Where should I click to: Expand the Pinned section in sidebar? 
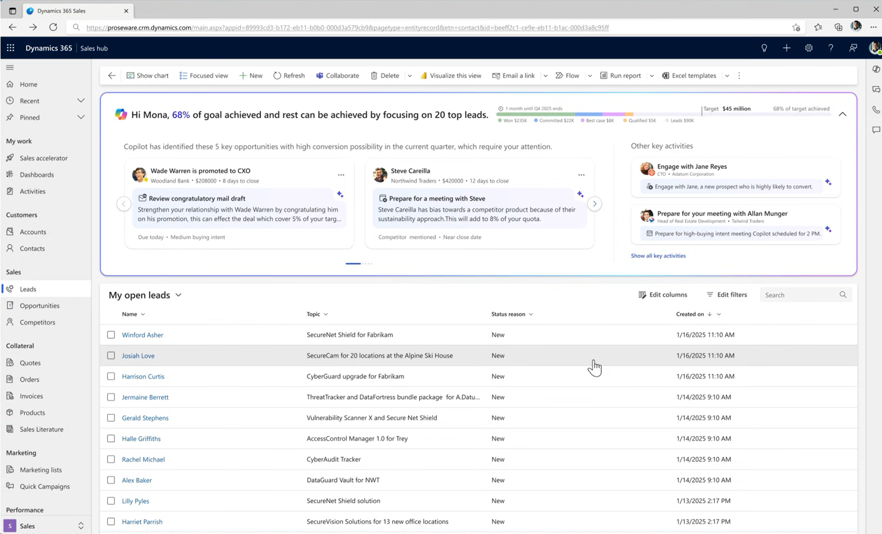[x=80, y=117]
